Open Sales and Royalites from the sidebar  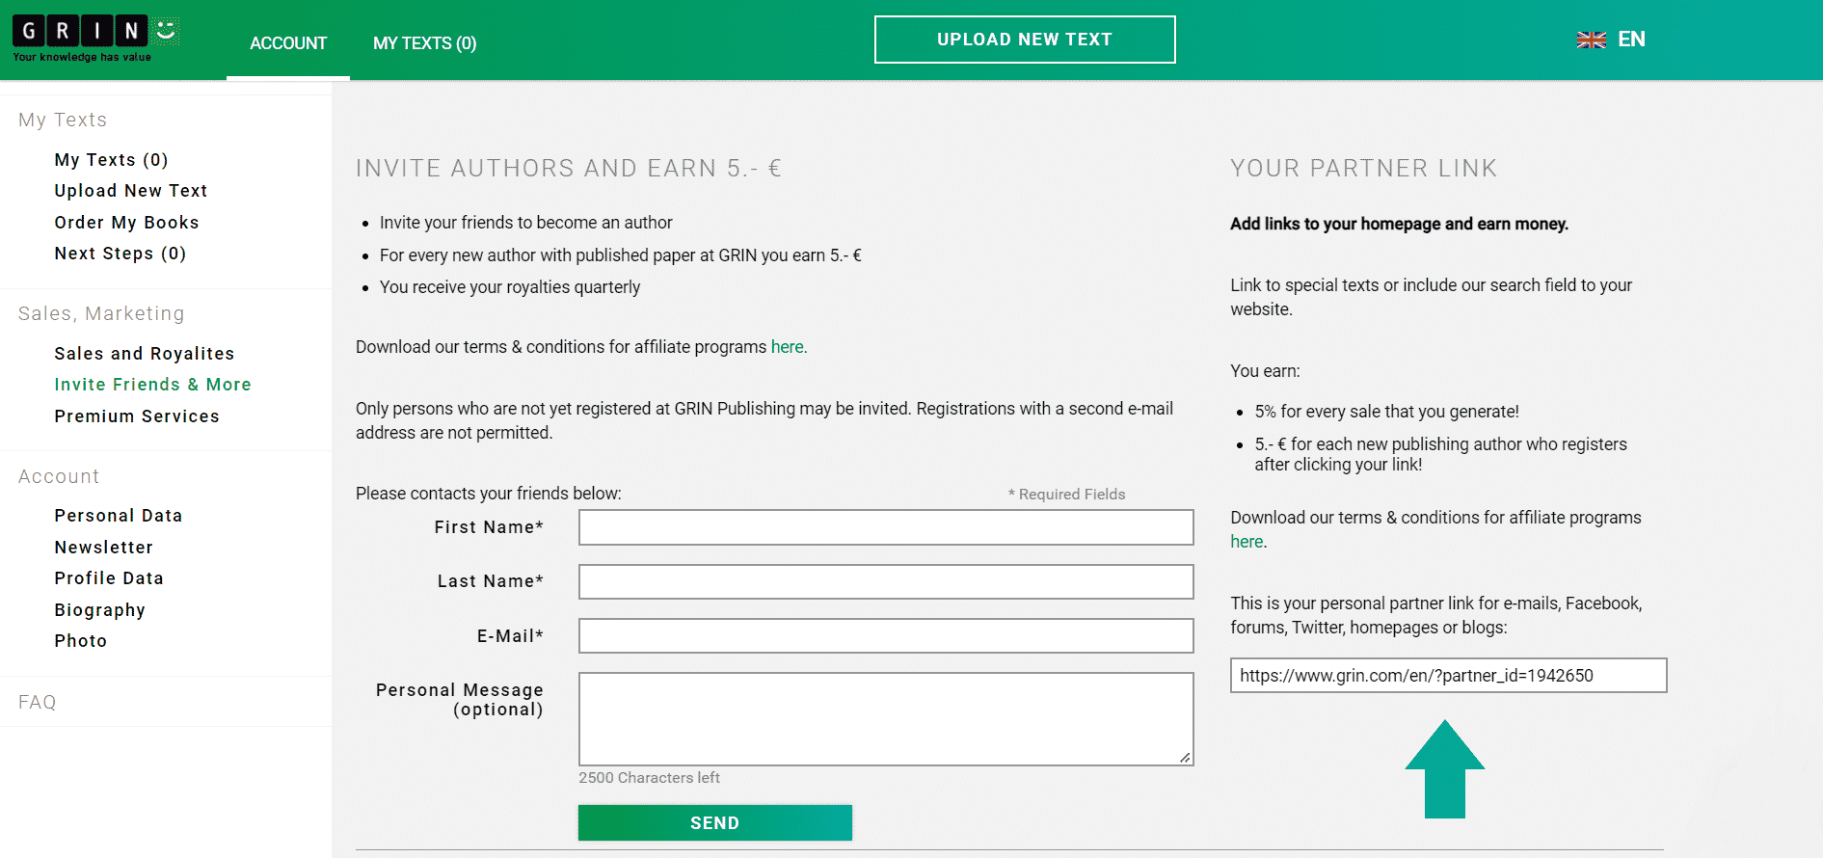(145, 353)
